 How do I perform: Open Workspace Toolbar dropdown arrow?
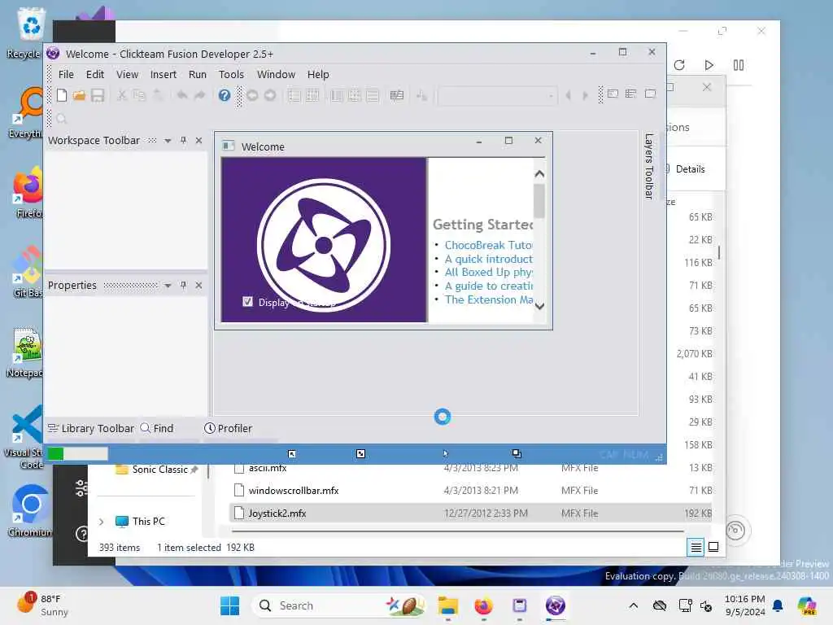click(x=168, y=141)
